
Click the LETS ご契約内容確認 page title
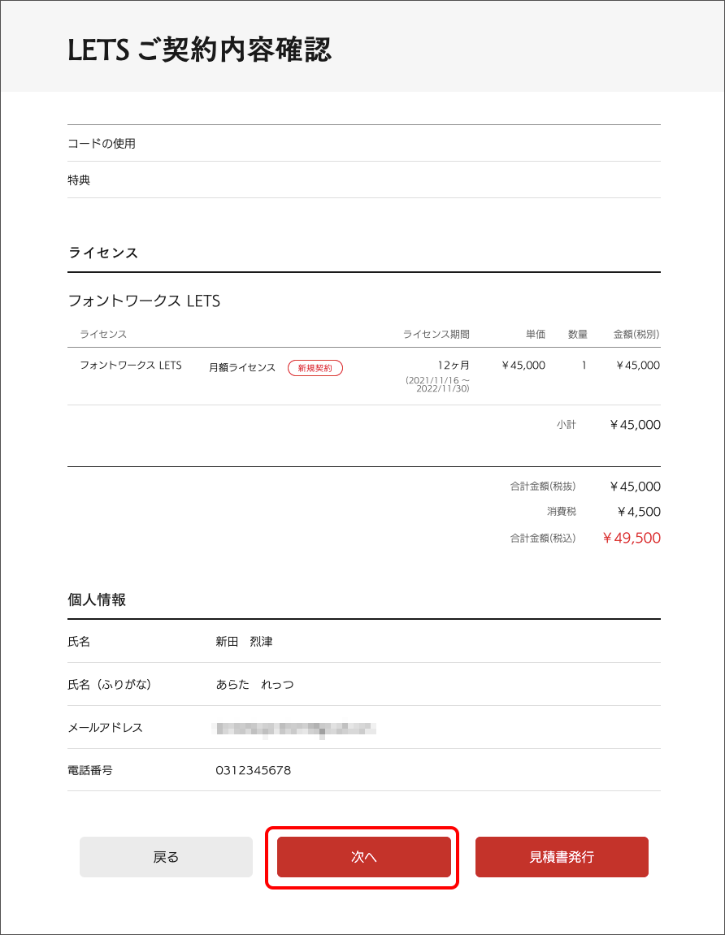point(199,50)
